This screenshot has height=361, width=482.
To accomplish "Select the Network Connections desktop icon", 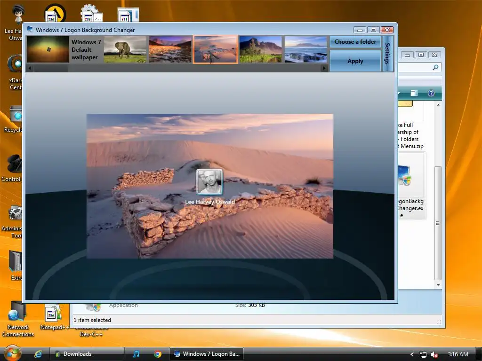I will pos(18,319).
